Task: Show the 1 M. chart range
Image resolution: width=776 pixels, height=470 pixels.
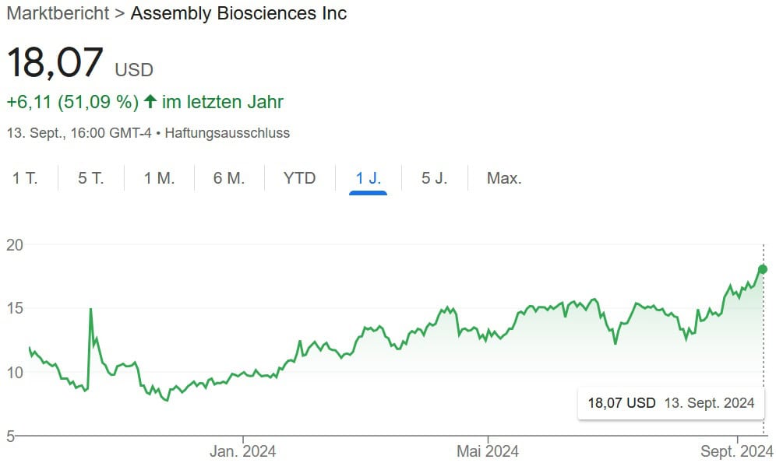Action: [x=159, y=178]
